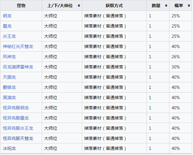The width and height of the screenshot is (193, 155).
Task: Open the 爵银龙 monster link
Action: pyautogui.click(x=9, y=87)
